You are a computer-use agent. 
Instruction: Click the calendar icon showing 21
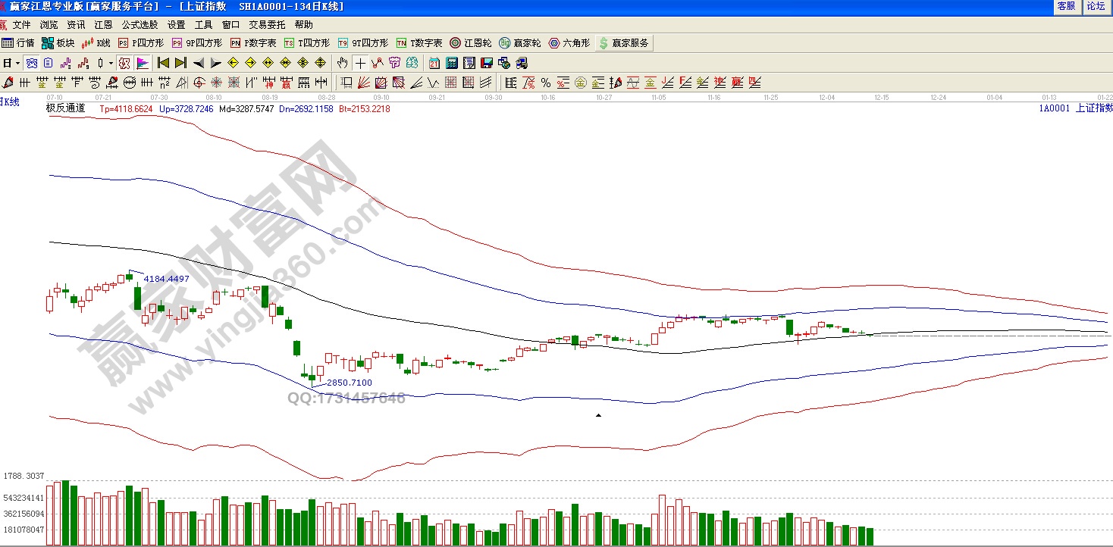434,63
